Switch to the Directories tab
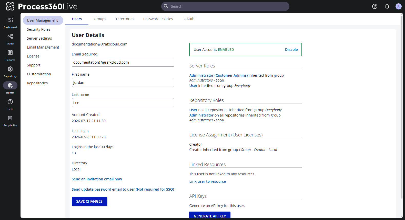Viewport: 405px width, 220px height. pos(125,19)
